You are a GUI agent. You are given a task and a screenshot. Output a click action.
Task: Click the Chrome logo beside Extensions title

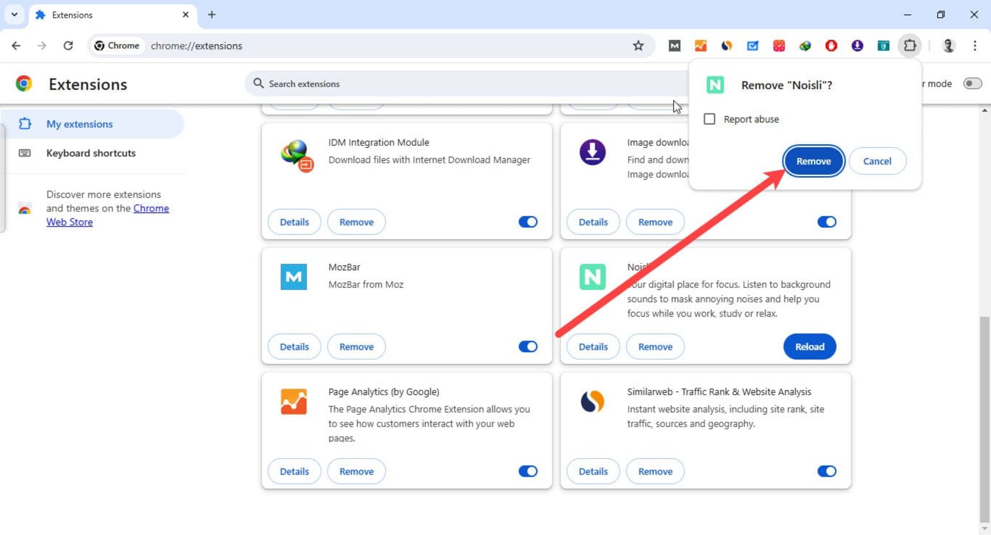(x=24, y=84)
